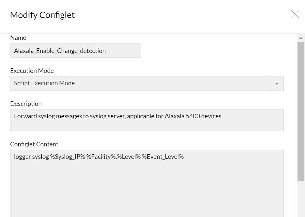Click empty space in the Description text box
Viewport: 305px width, 217px height.
point(147,125)
